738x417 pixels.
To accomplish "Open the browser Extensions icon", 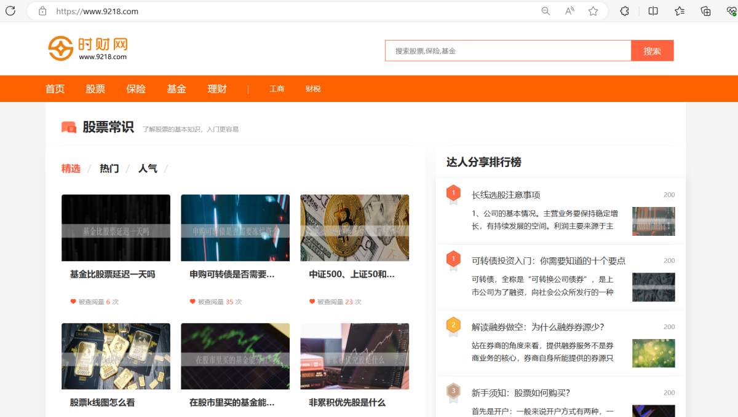I will (x=624, y=10).
